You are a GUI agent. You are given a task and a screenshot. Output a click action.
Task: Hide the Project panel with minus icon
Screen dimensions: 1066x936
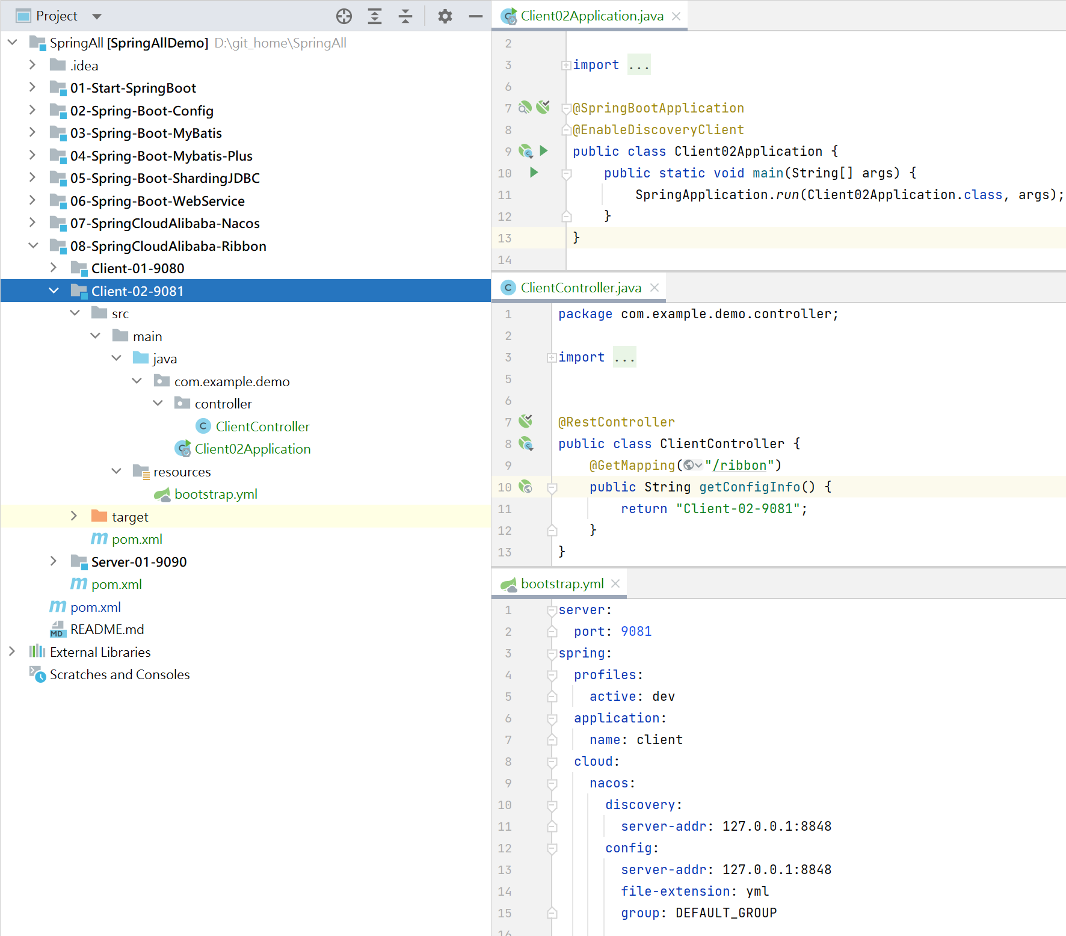coord(476,16)
